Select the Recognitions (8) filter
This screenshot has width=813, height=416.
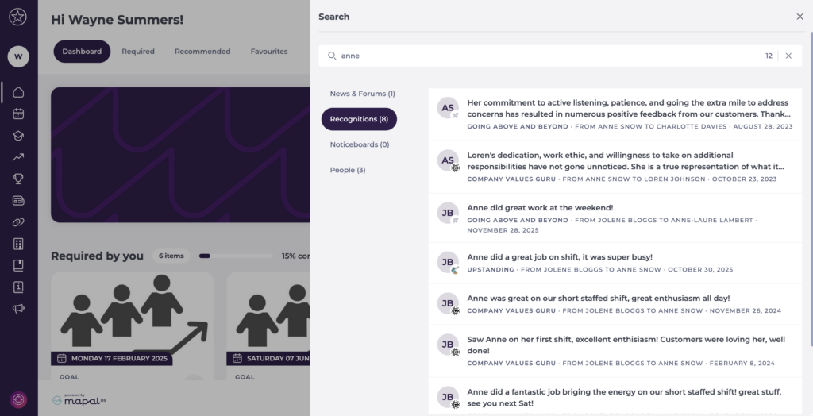click(x=359, y=119)
